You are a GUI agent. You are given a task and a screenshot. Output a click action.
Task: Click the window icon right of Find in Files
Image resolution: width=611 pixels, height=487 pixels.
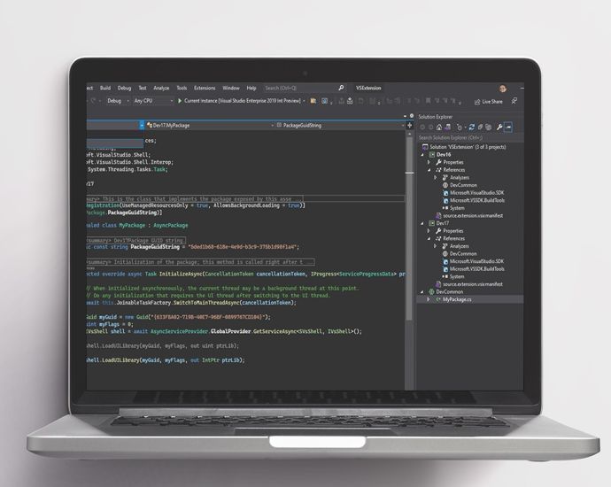[324, 101]
